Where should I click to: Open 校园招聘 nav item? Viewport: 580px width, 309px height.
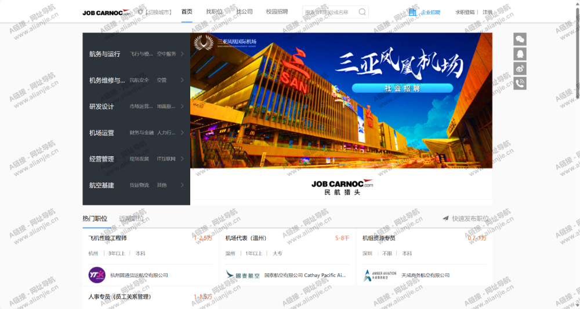point(277,12)
